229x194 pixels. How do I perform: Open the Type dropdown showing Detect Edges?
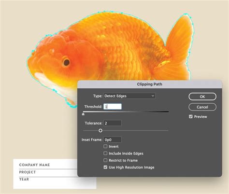coord(129,96)
